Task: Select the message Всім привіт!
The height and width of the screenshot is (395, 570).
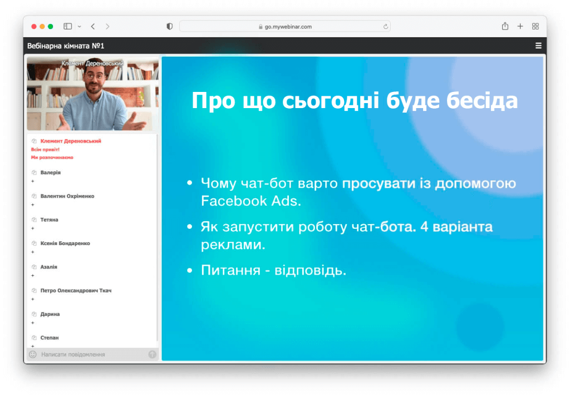Action: click(45, 149)
